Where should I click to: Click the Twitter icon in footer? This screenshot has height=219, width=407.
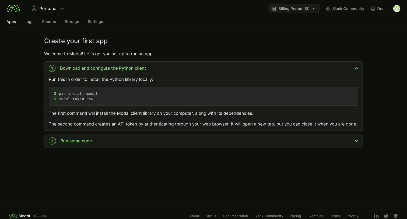point(386,216)
